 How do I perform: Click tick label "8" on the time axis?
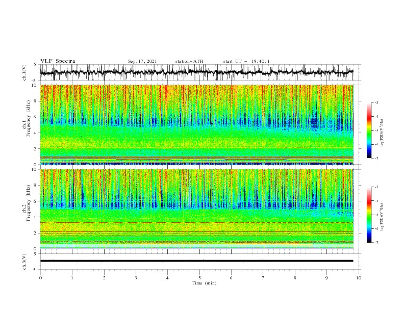coord(295,278)
